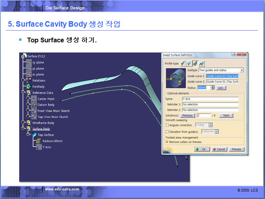The width and height of the screenshot is (265, 199).
Task: Enable Deviation from guide(s) checkbox
Action: (x=167, y=132)
